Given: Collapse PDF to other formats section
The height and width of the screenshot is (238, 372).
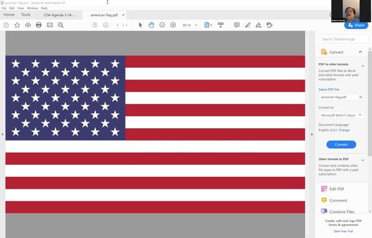Looking at the screenshot, I should [x=363, y=66].
